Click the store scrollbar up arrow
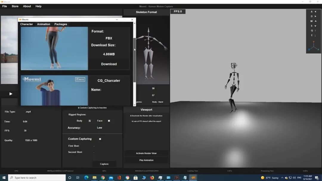 click(x=134, y=23)
